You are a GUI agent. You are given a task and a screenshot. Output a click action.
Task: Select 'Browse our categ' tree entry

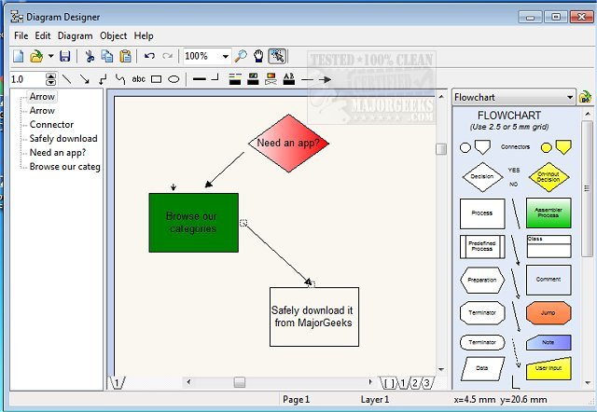coord(64,167)
